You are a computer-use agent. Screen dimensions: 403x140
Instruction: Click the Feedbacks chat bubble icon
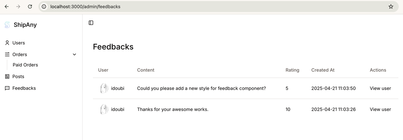coord(7,88)
